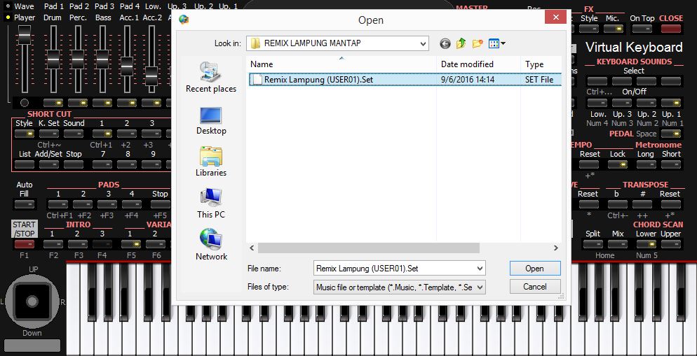Browse Network in the dialog sidebar

click(x=211, y=245)
